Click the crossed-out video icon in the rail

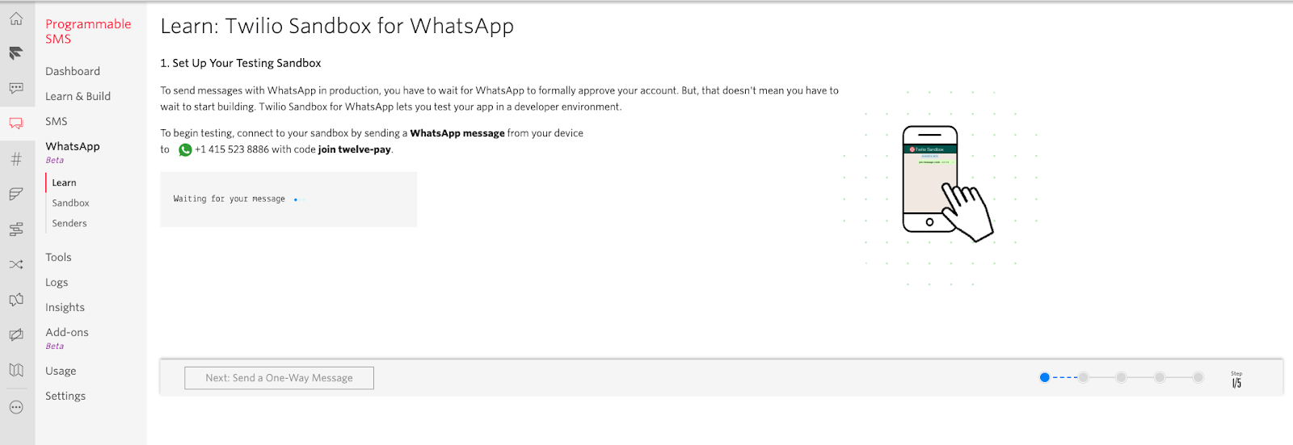pos(16,334)
